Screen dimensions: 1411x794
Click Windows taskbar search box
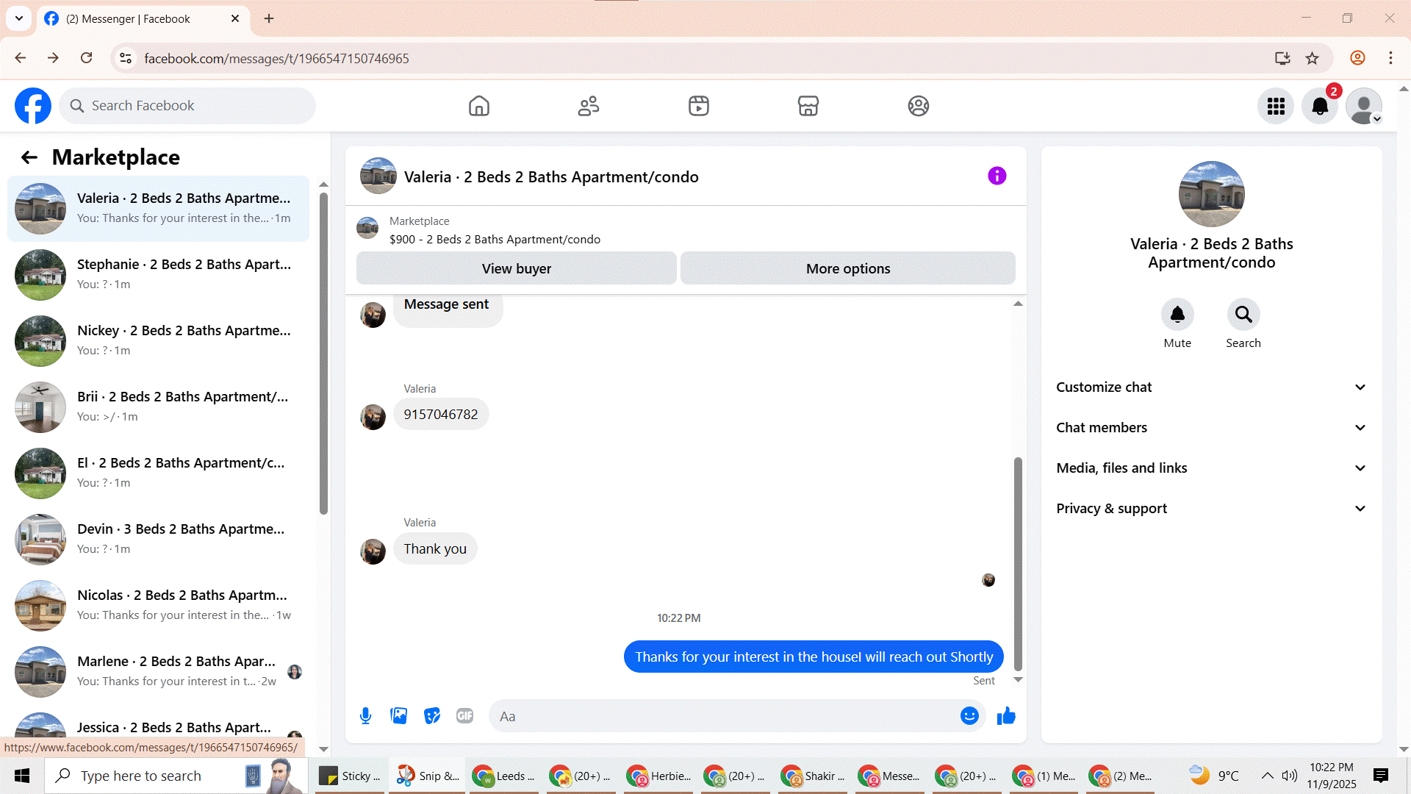pyautogui.click(x=176, y=776)
